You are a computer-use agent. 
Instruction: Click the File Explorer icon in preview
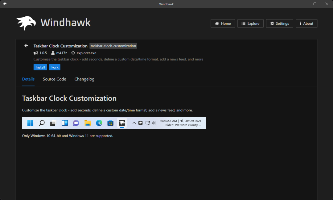point(88,123)
